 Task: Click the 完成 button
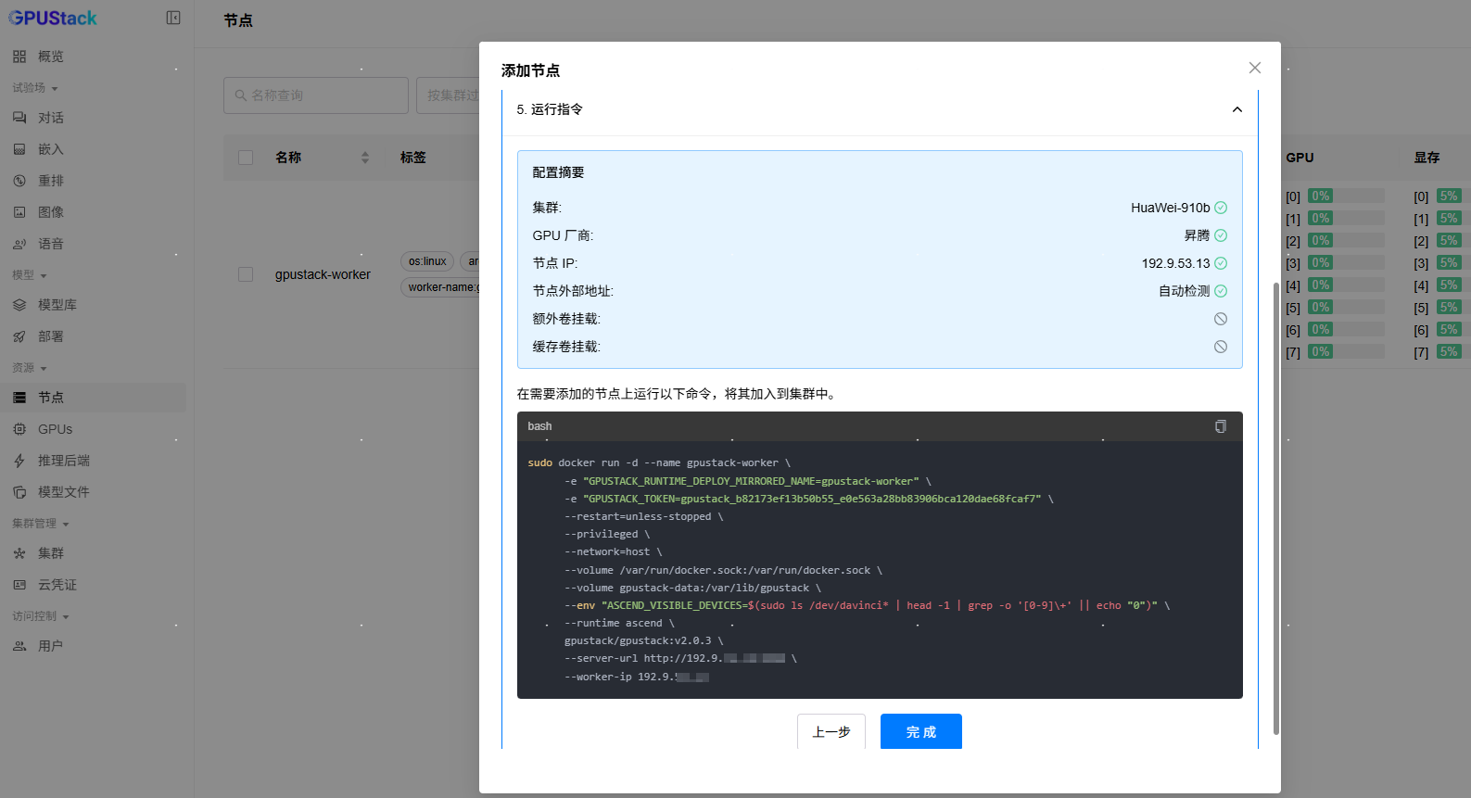click(921, 731)
